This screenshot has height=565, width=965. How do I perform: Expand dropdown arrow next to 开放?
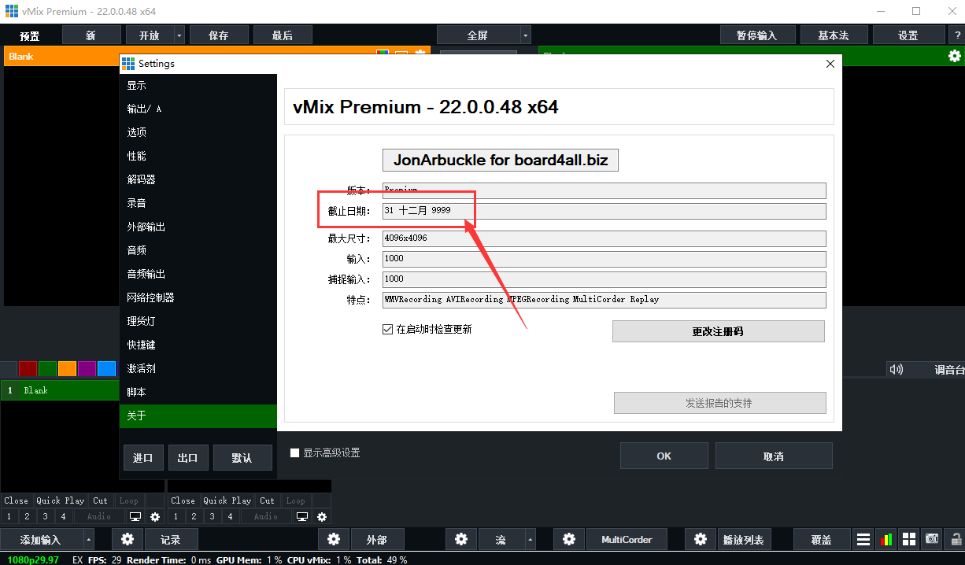179,35
